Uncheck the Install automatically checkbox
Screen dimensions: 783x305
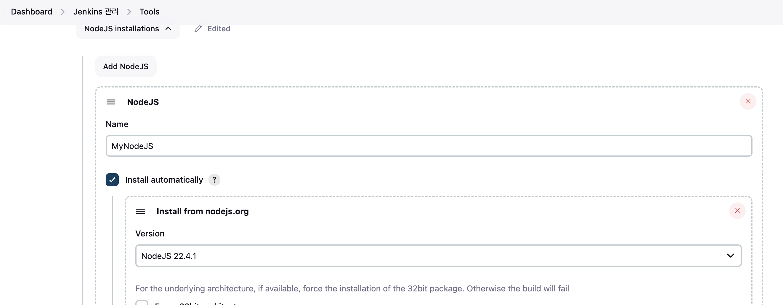point(112,180)
